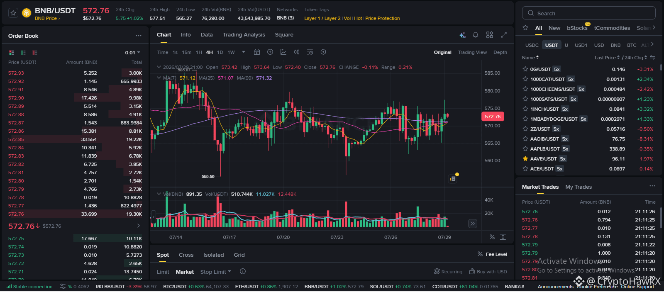Favorite the 1000CHEEMS/USDT pair star
The width and height of the screenshot is (664, 292).
525,89
